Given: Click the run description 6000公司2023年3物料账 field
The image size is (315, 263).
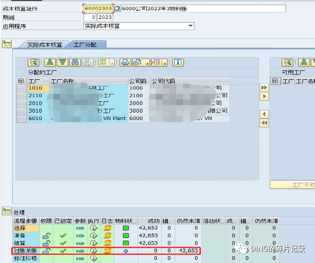Looking at the screenshot, I should click(203, 9).
